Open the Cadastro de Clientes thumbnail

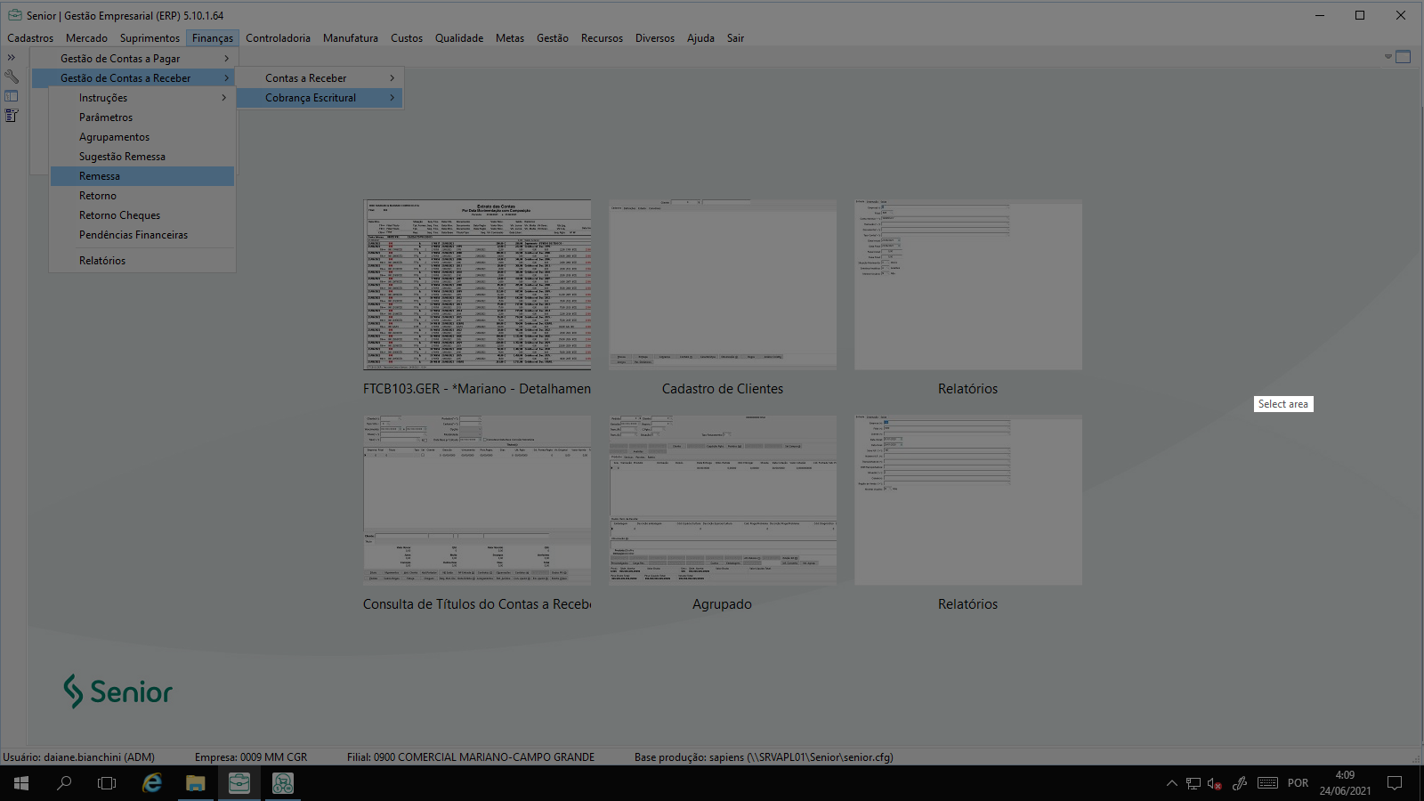pos(723,285)
